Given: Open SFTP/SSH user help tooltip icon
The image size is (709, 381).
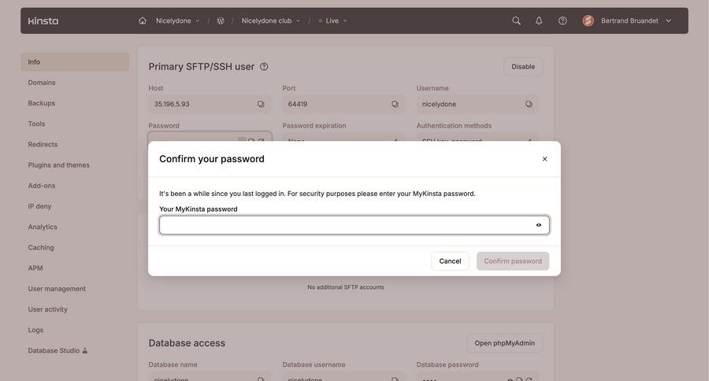Looking at the screenshot, I should pos(264,67).
